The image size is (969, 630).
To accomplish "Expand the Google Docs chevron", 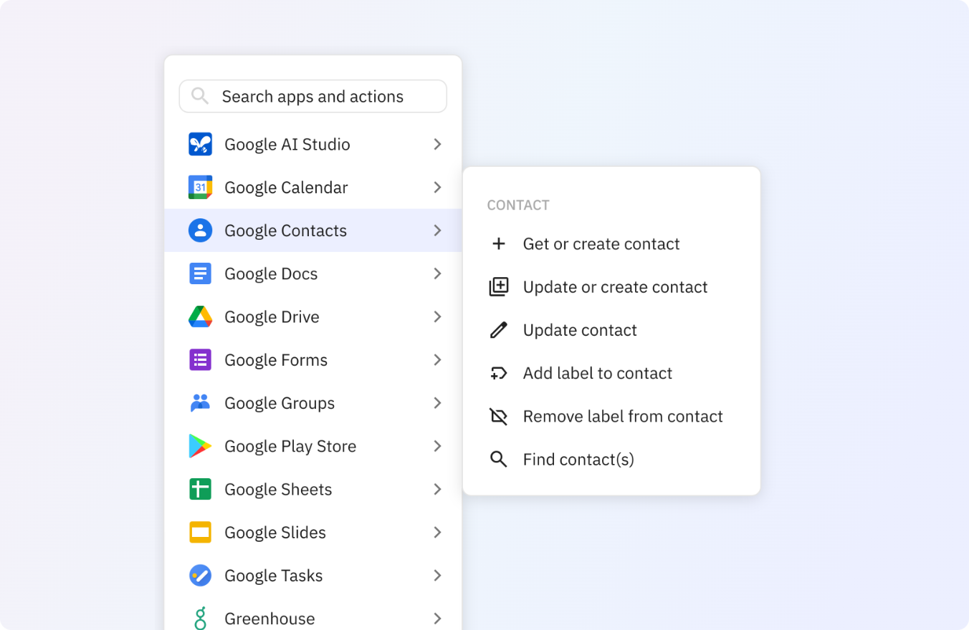I will 437,273.
